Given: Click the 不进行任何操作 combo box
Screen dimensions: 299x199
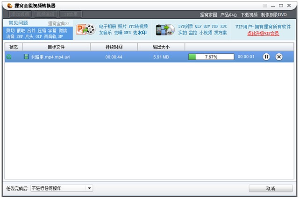Looking at the screenshot, I should [62, 188].
